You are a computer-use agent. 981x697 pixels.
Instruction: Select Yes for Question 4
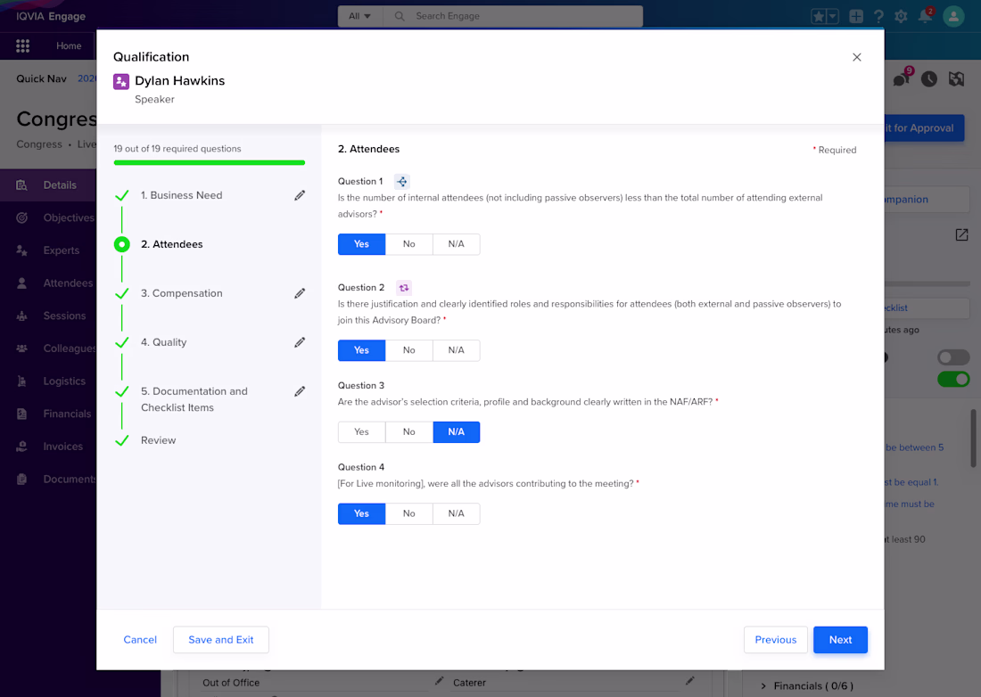click(361, 513)
